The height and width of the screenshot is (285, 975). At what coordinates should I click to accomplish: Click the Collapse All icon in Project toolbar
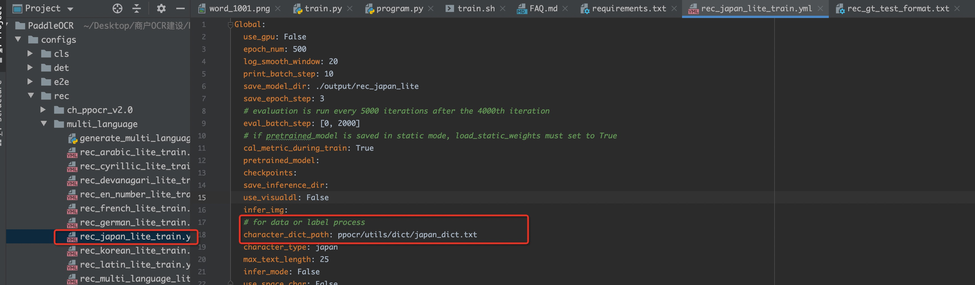click(137, 8)
